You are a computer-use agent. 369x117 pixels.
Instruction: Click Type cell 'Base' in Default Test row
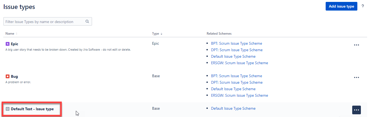[156, 108]
